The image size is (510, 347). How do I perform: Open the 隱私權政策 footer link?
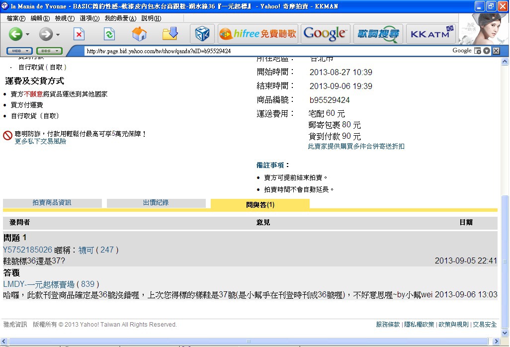coord(419,325)
